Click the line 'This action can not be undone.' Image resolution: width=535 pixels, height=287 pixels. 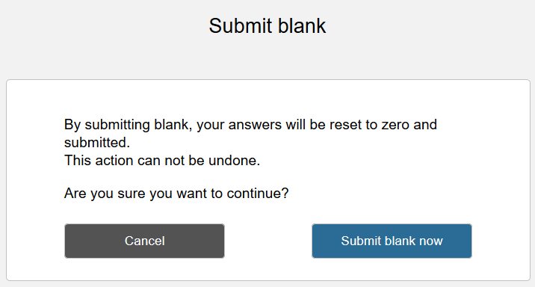162,161
